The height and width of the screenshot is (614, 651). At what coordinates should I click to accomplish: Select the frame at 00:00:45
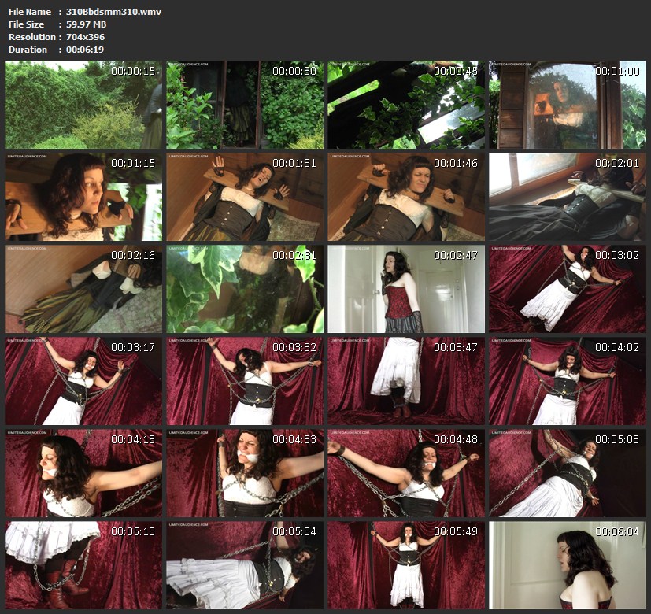point(406,105)
